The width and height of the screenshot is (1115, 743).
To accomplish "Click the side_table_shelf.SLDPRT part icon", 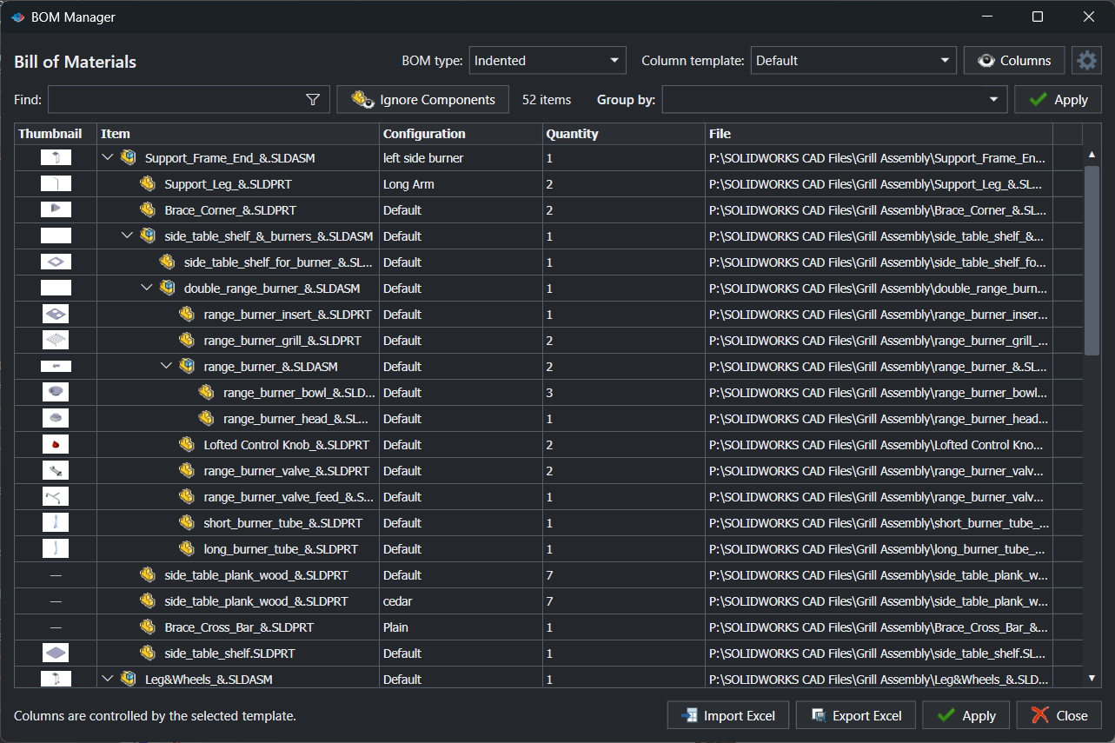I will click(x=148, y=653).
